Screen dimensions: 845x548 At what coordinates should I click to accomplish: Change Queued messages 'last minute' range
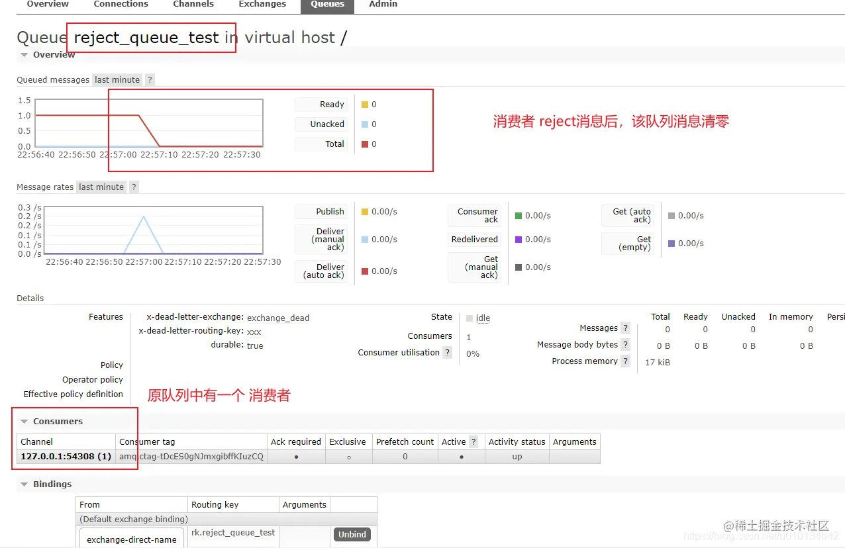pyautogui.click(x=117, y=80)
